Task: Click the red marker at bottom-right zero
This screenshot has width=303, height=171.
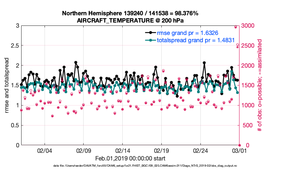Action: pyautogui.click(x=239, y=145)
